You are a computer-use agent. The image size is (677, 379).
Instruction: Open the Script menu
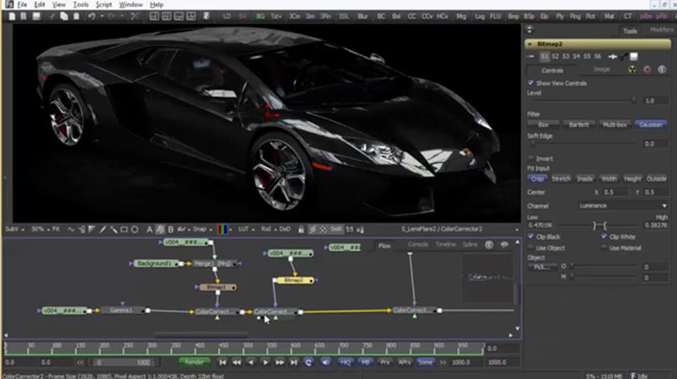click(103, 5)
